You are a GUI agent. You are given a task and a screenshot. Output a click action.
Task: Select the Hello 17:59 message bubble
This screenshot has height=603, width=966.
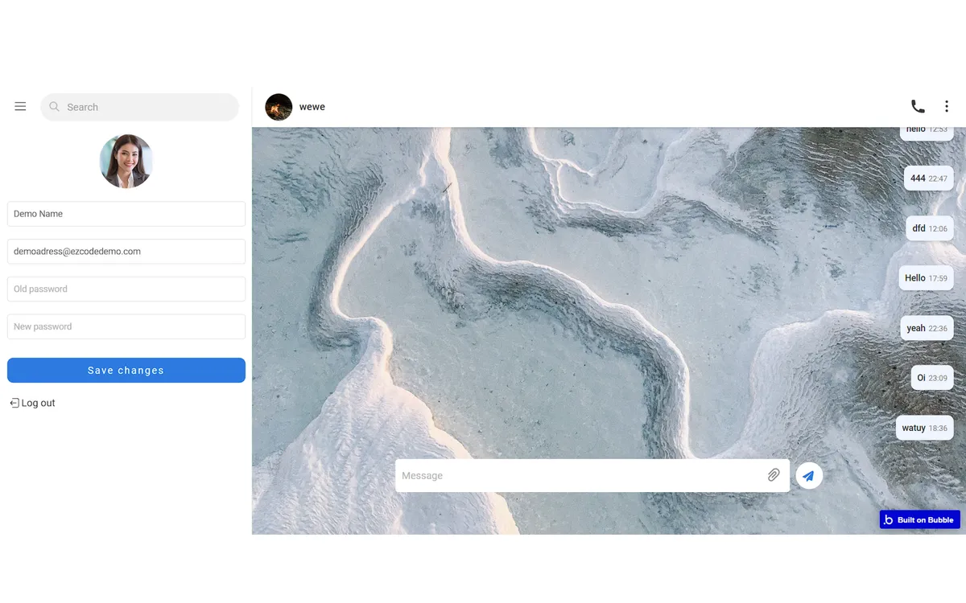click(927, 278)
